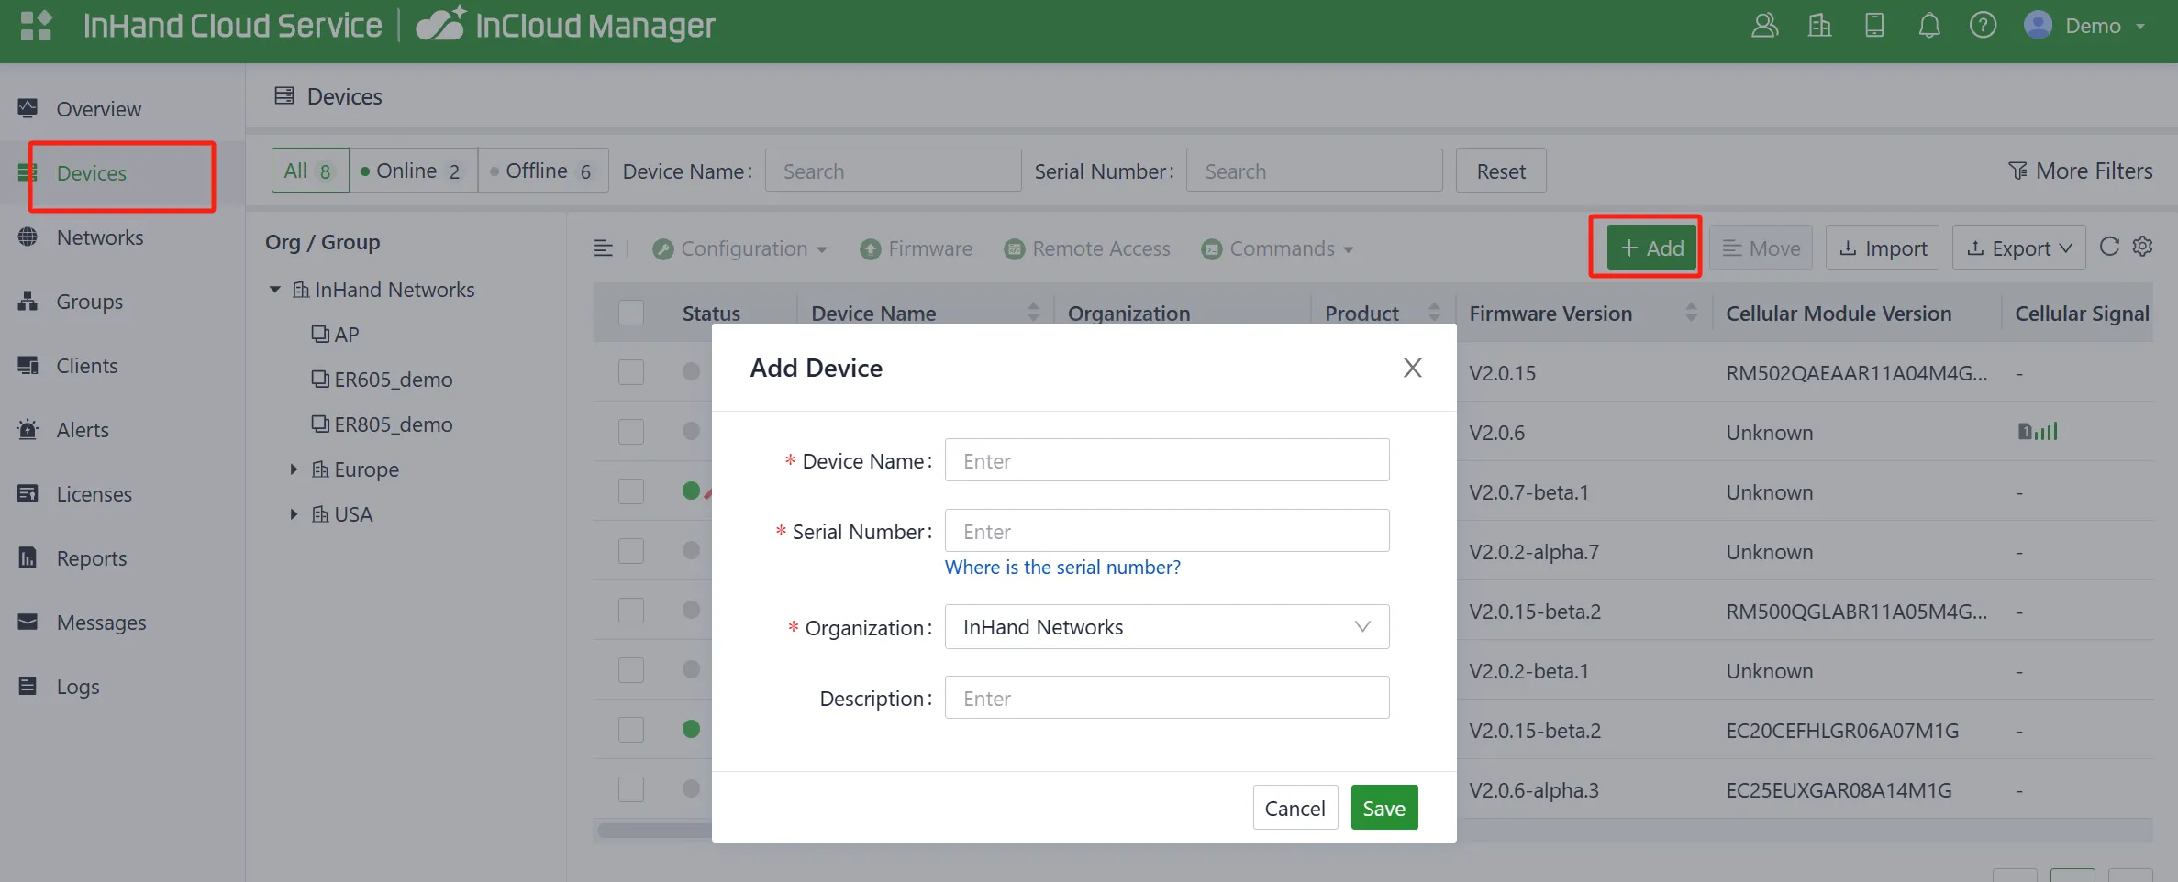Tick the checkbox for V2.0.2-alpha.7 row
The height and width of the screenshot is (882, 2178).
pyautogui.click(x=630, y=551)
